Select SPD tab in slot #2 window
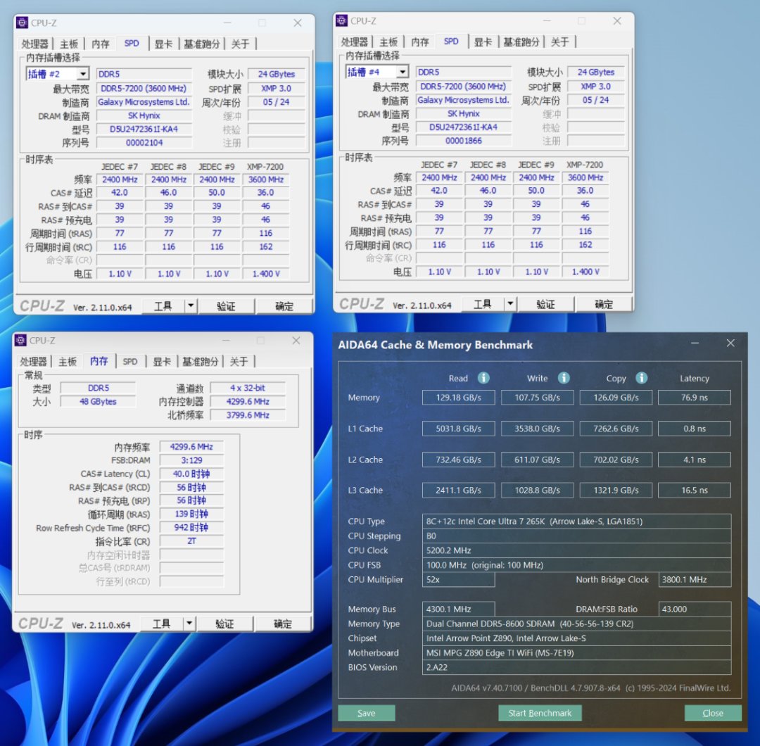 click(132, 43)
